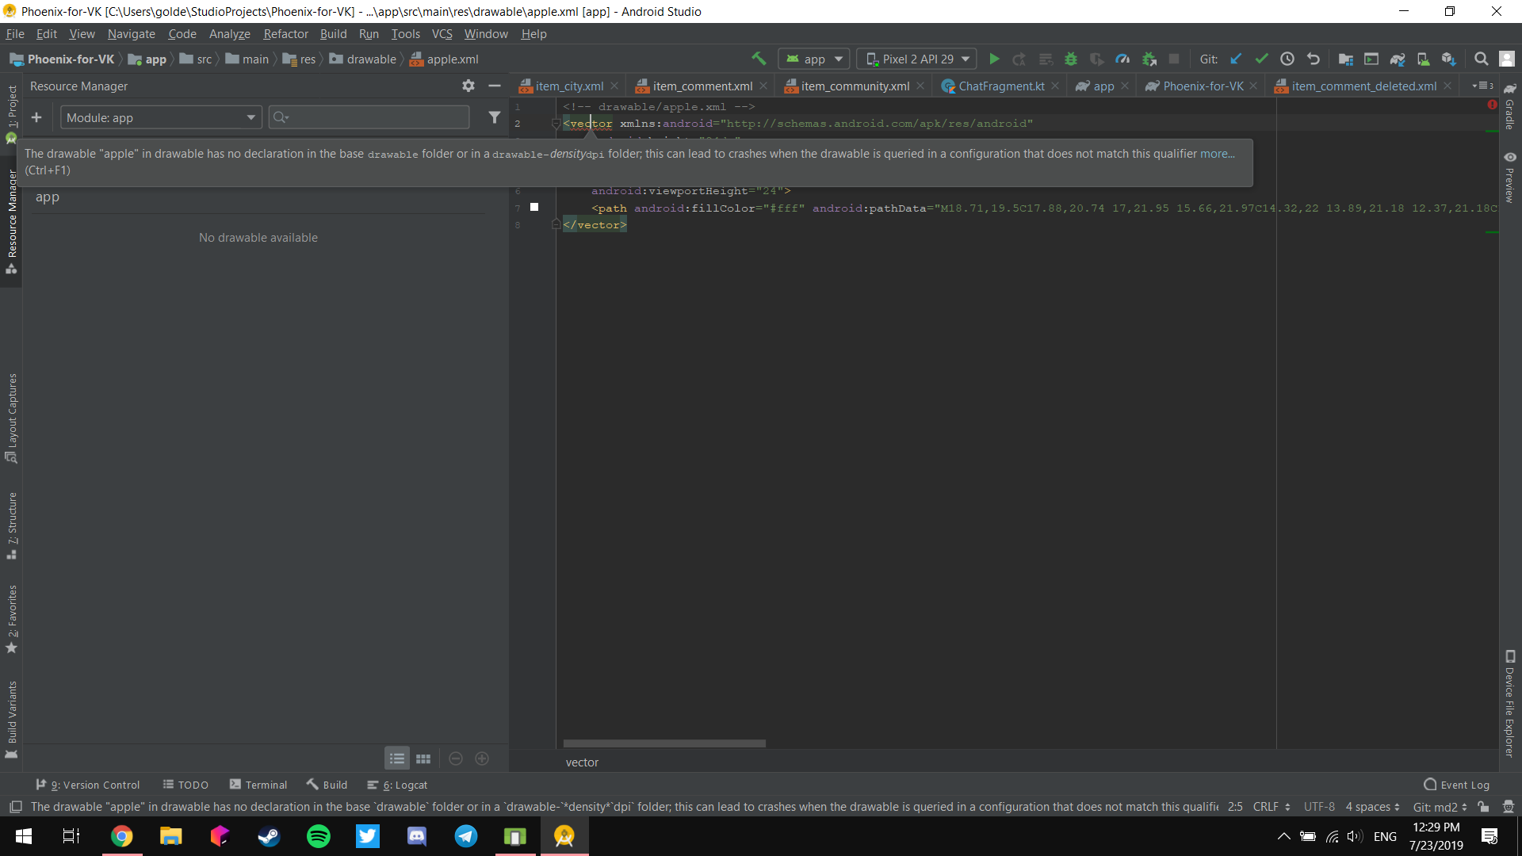This screenshot has height=856, width=1522.
Task: Click white fillColor swatch in gutter
Action: coord(534,207)
